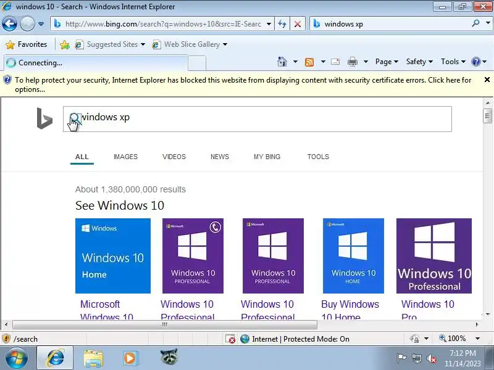Click the vertical scrollbar down arrow
494x370 pixels.
[488, 314]
